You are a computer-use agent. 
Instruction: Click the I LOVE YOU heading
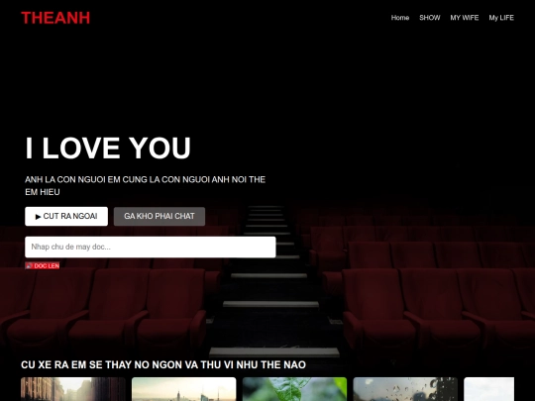pyautogui.click(x=108, y=148)
